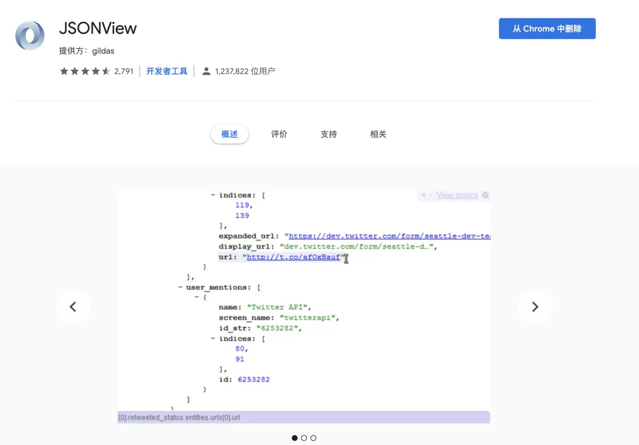Open the 支持 tab
The height and width of the screenshot is (445, 639).
[x=328, y=134]
